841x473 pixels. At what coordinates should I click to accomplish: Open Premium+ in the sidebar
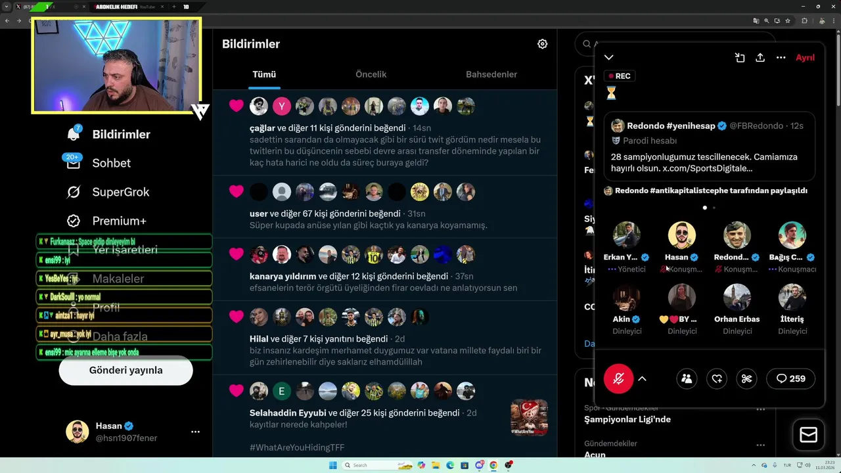106,221
